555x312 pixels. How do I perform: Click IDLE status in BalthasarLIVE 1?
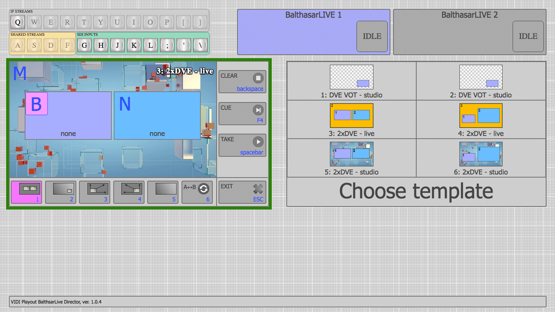coord(372,36)
